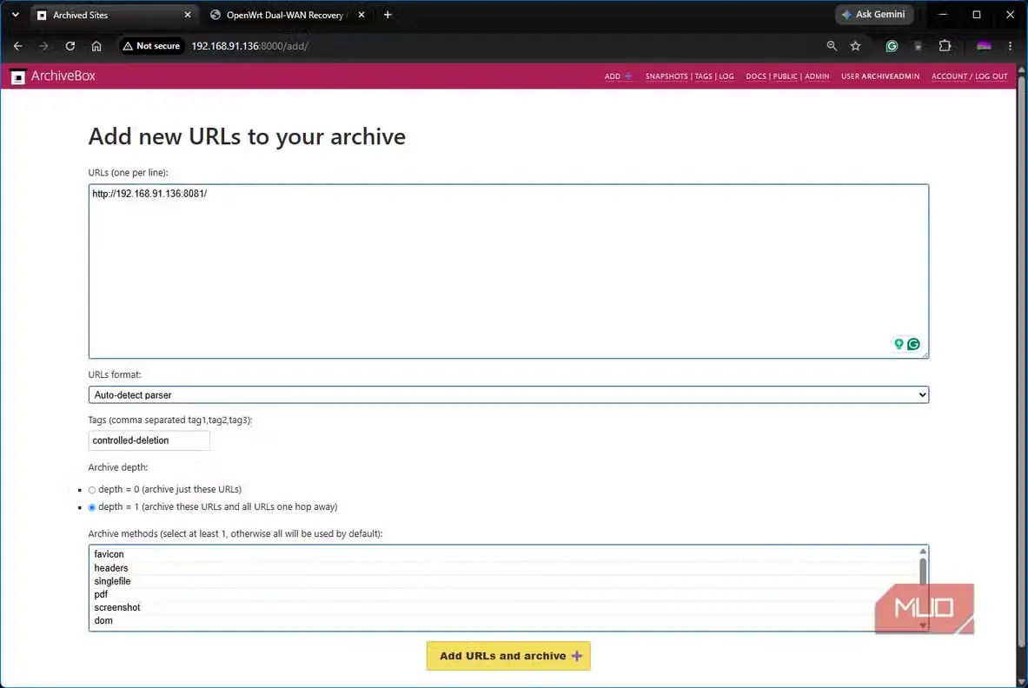Open the browser home page
The height and width of the screenshot is (688, 1028).
(96, 46)
